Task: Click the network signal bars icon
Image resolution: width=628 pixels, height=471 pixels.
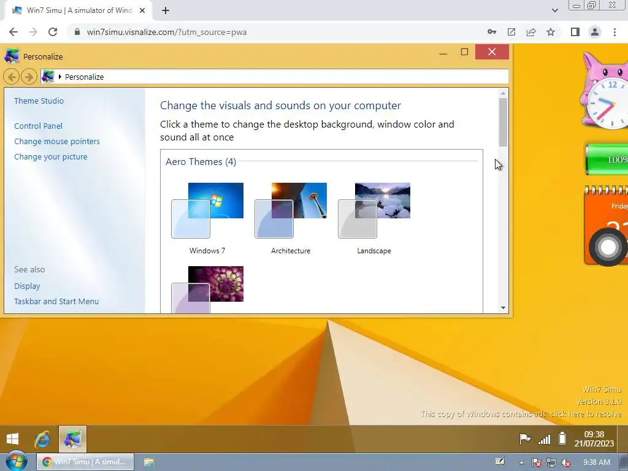Action: (544, 439)
